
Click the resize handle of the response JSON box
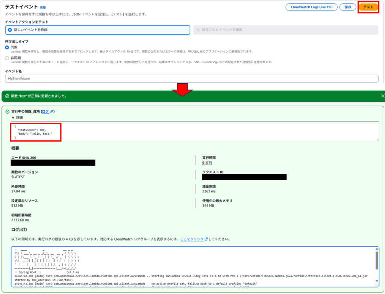(377, 139)
